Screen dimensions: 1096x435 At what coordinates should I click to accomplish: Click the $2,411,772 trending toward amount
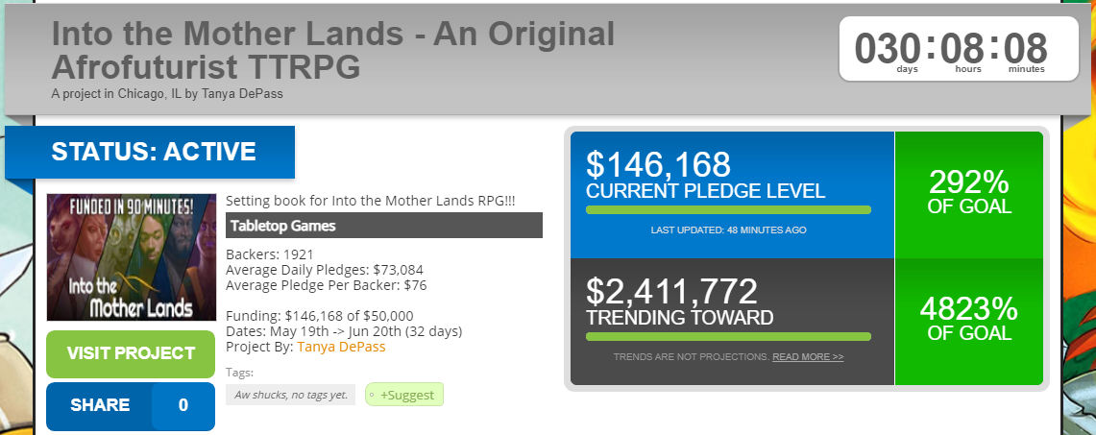point(671,292)
